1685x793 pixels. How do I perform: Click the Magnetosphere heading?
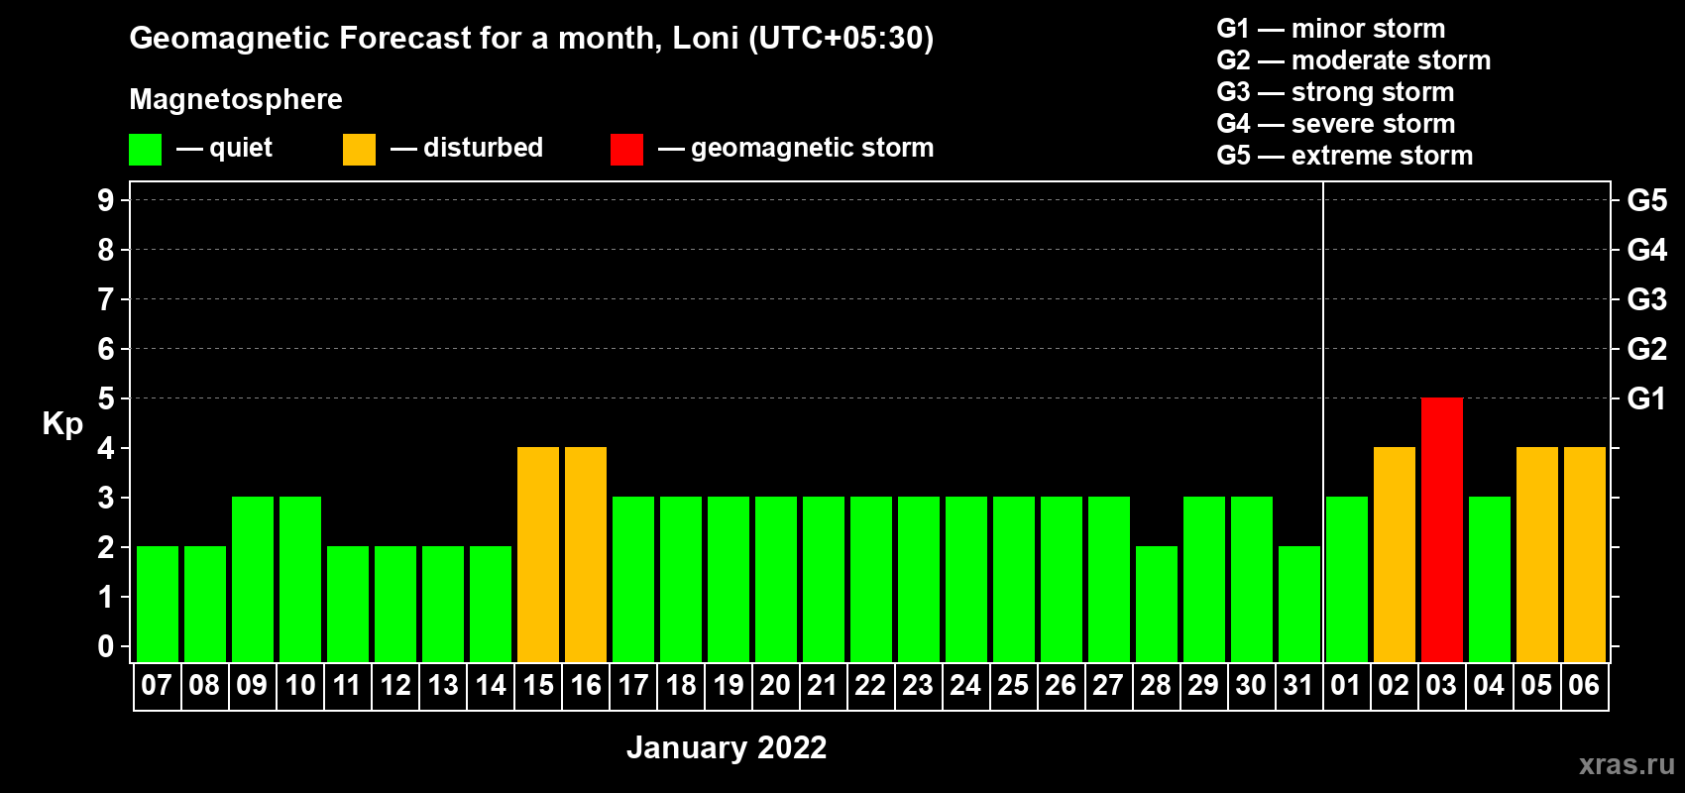tap(236, 99)
